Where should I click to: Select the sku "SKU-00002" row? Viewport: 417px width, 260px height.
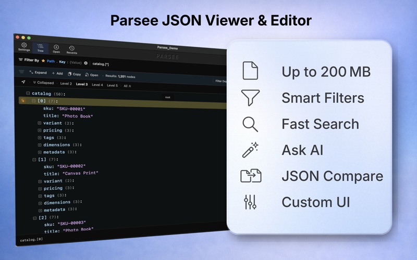65,166
